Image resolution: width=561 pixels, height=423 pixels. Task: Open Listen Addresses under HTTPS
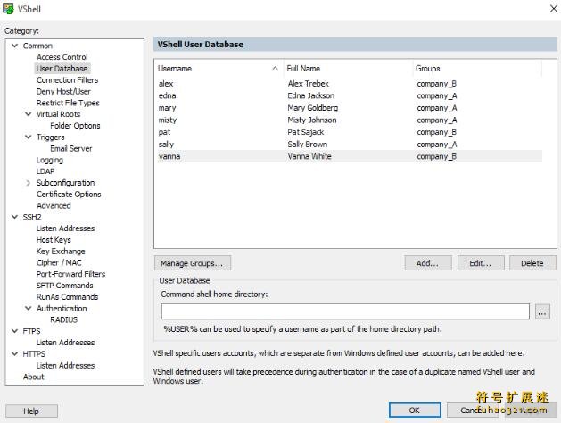(65, 365)
